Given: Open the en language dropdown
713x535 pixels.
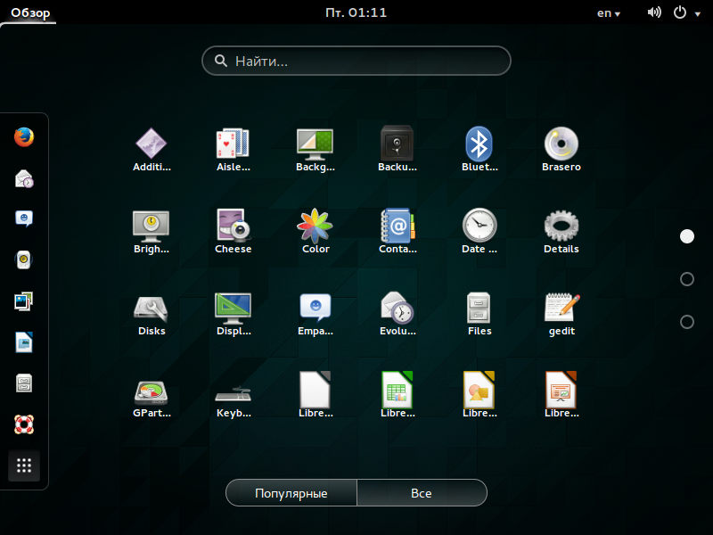Looking at the screenshot, I should point(609,13).
